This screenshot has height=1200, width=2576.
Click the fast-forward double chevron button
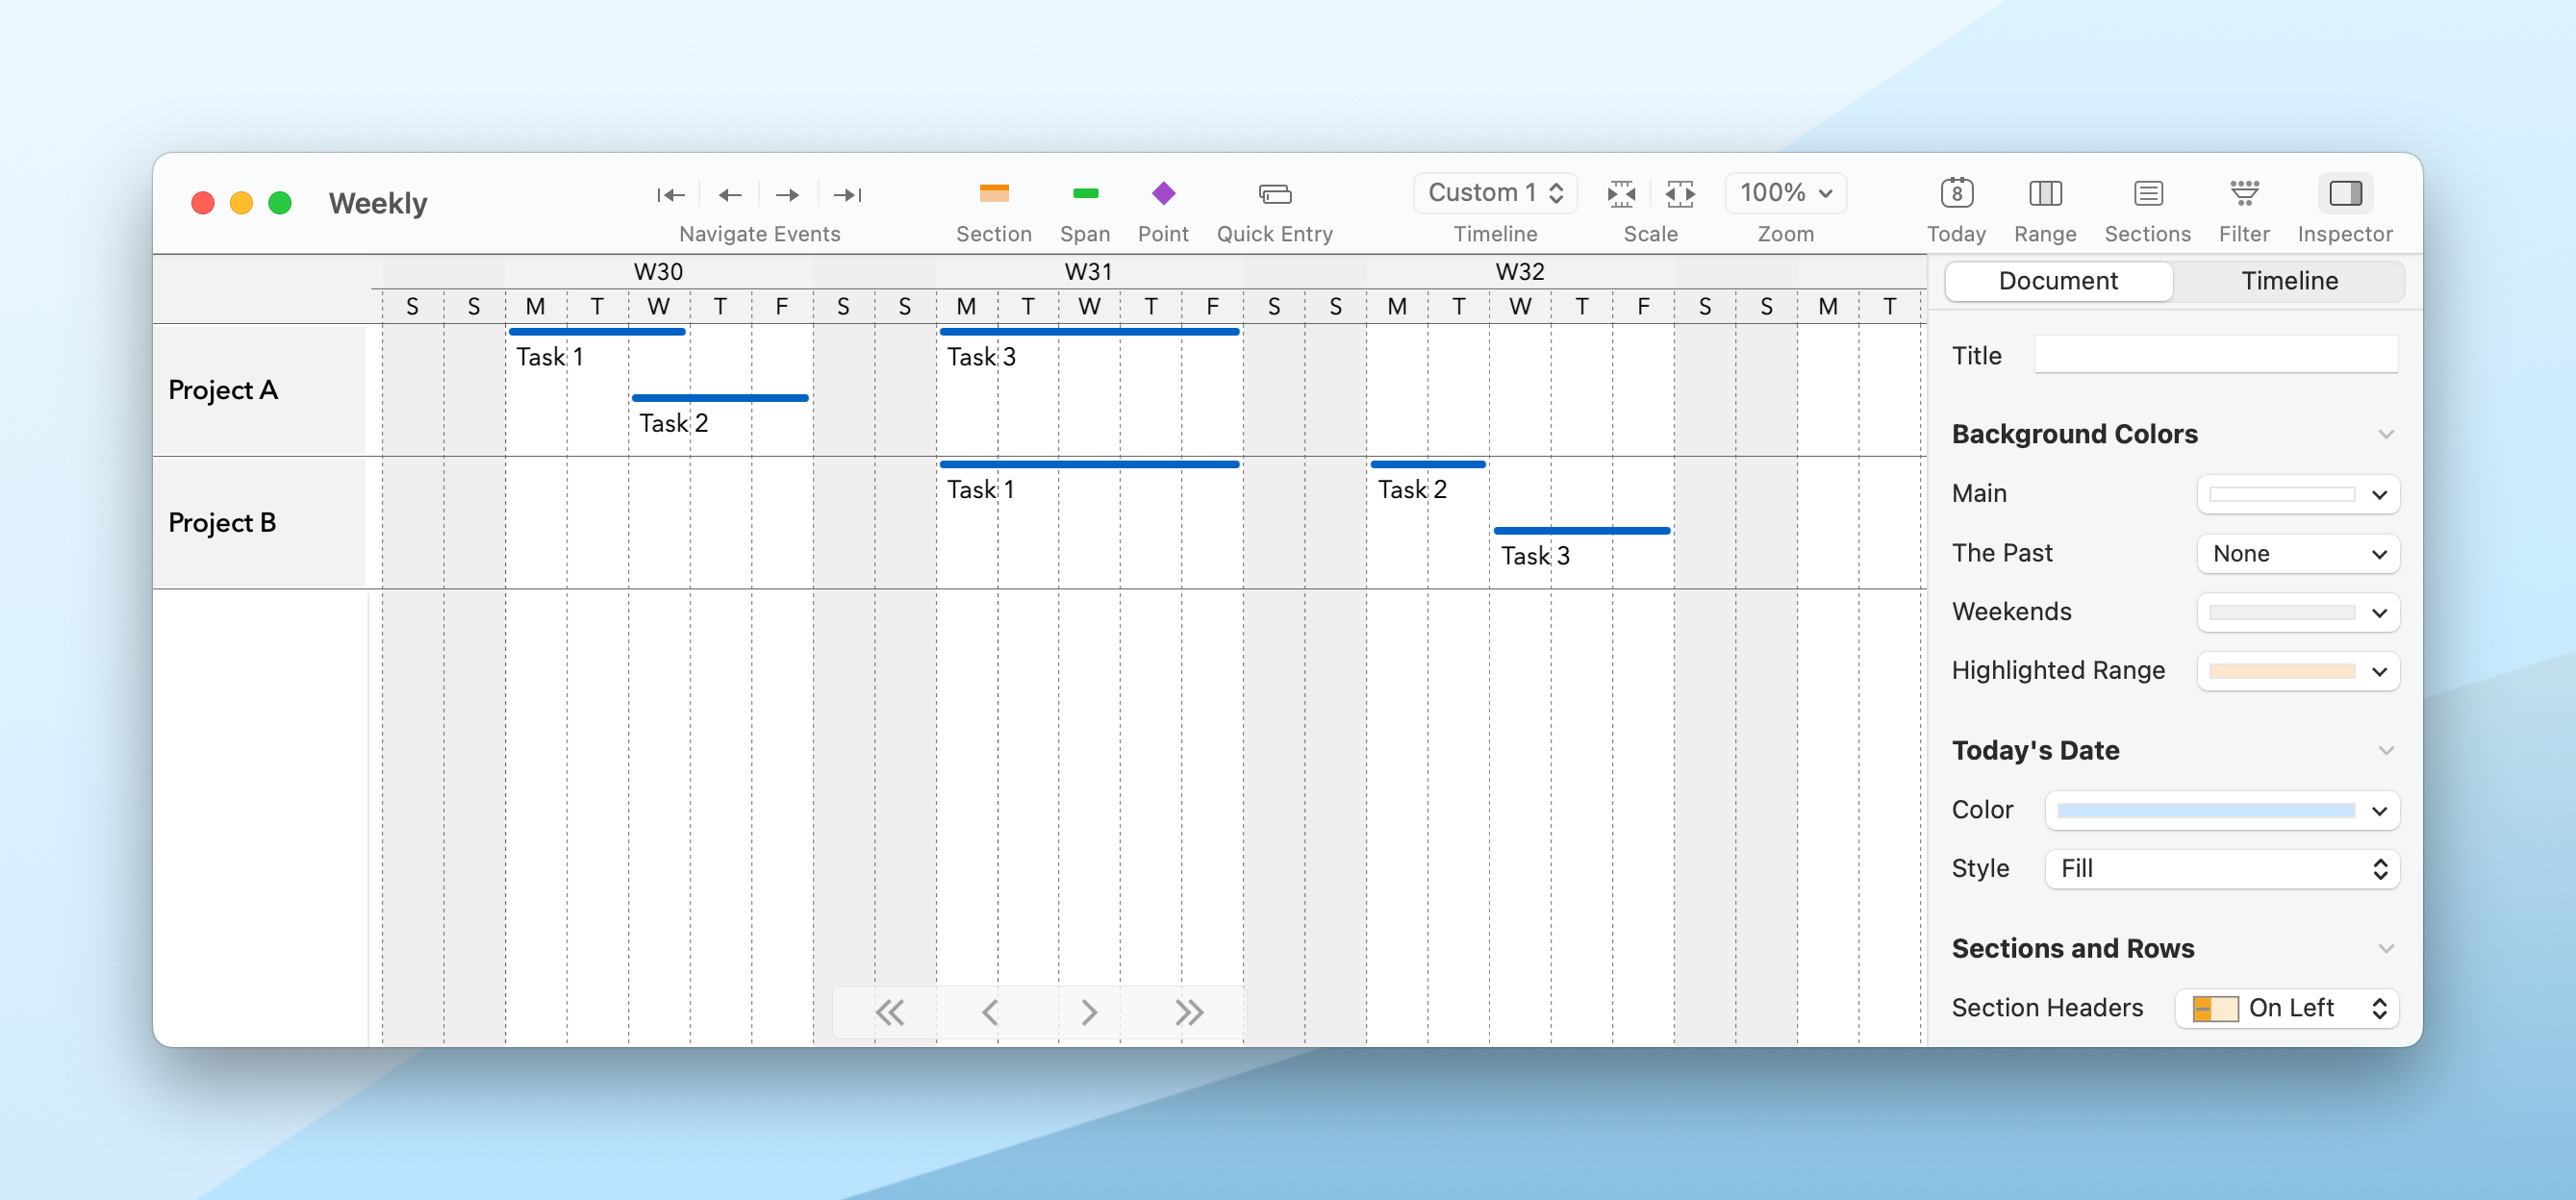(1188, 1013)
